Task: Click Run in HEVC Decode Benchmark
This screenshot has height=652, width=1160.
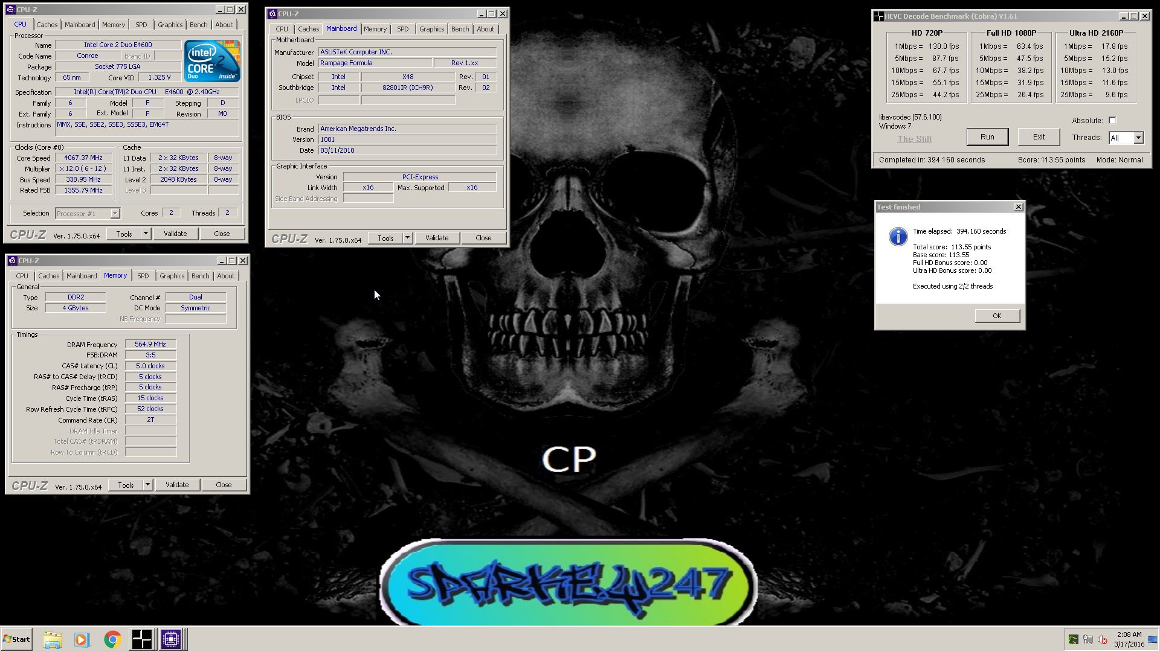Action: tap(987, 137)
